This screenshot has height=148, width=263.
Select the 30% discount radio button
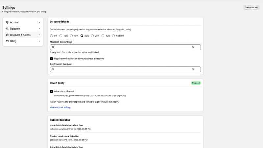click(x=103, y=36)
